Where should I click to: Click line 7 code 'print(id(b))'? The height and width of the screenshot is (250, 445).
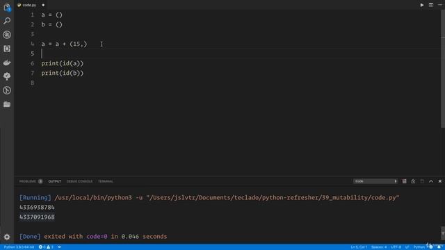tap(63, 73)
